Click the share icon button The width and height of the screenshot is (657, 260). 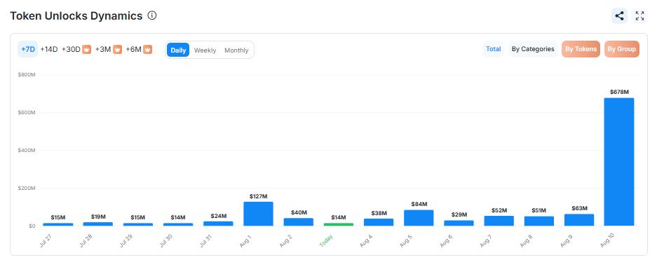point(619,16)
